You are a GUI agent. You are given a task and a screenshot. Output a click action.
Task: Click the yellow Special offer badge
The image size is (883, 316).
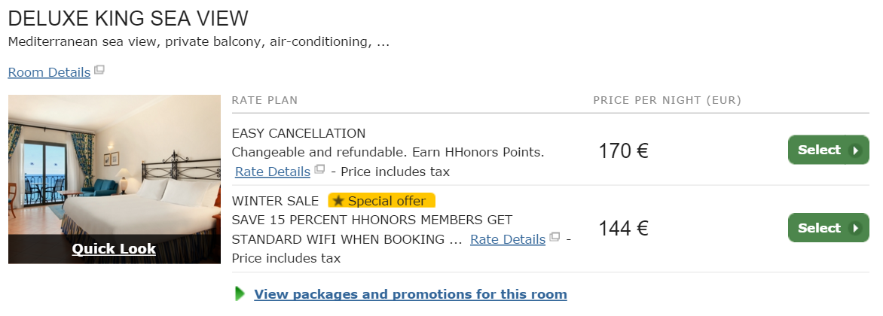coord(382,201)
